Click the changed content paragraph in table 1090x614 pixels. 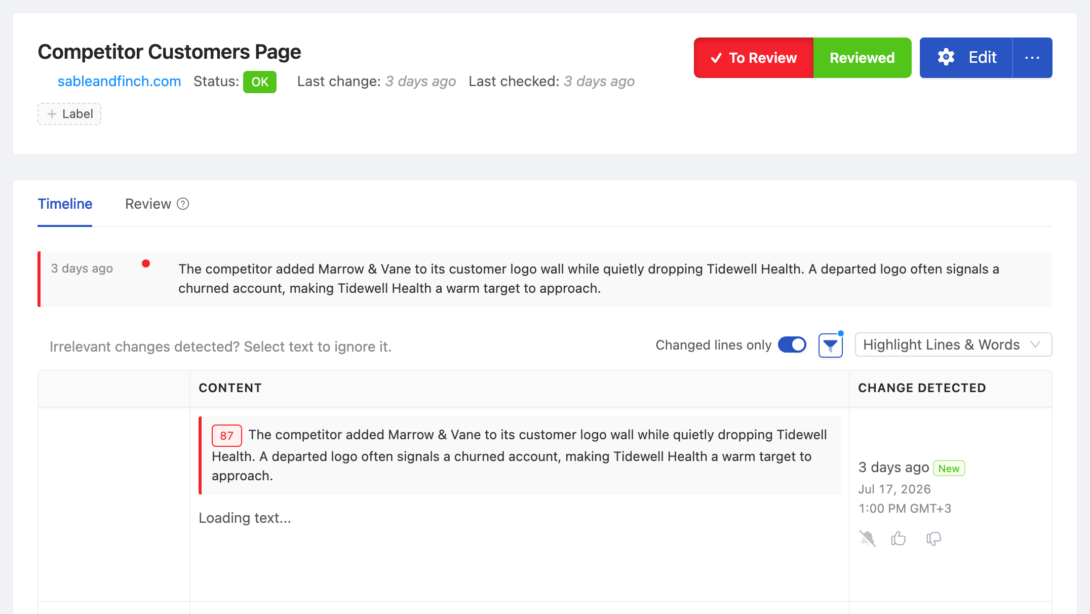coord(520,455)
